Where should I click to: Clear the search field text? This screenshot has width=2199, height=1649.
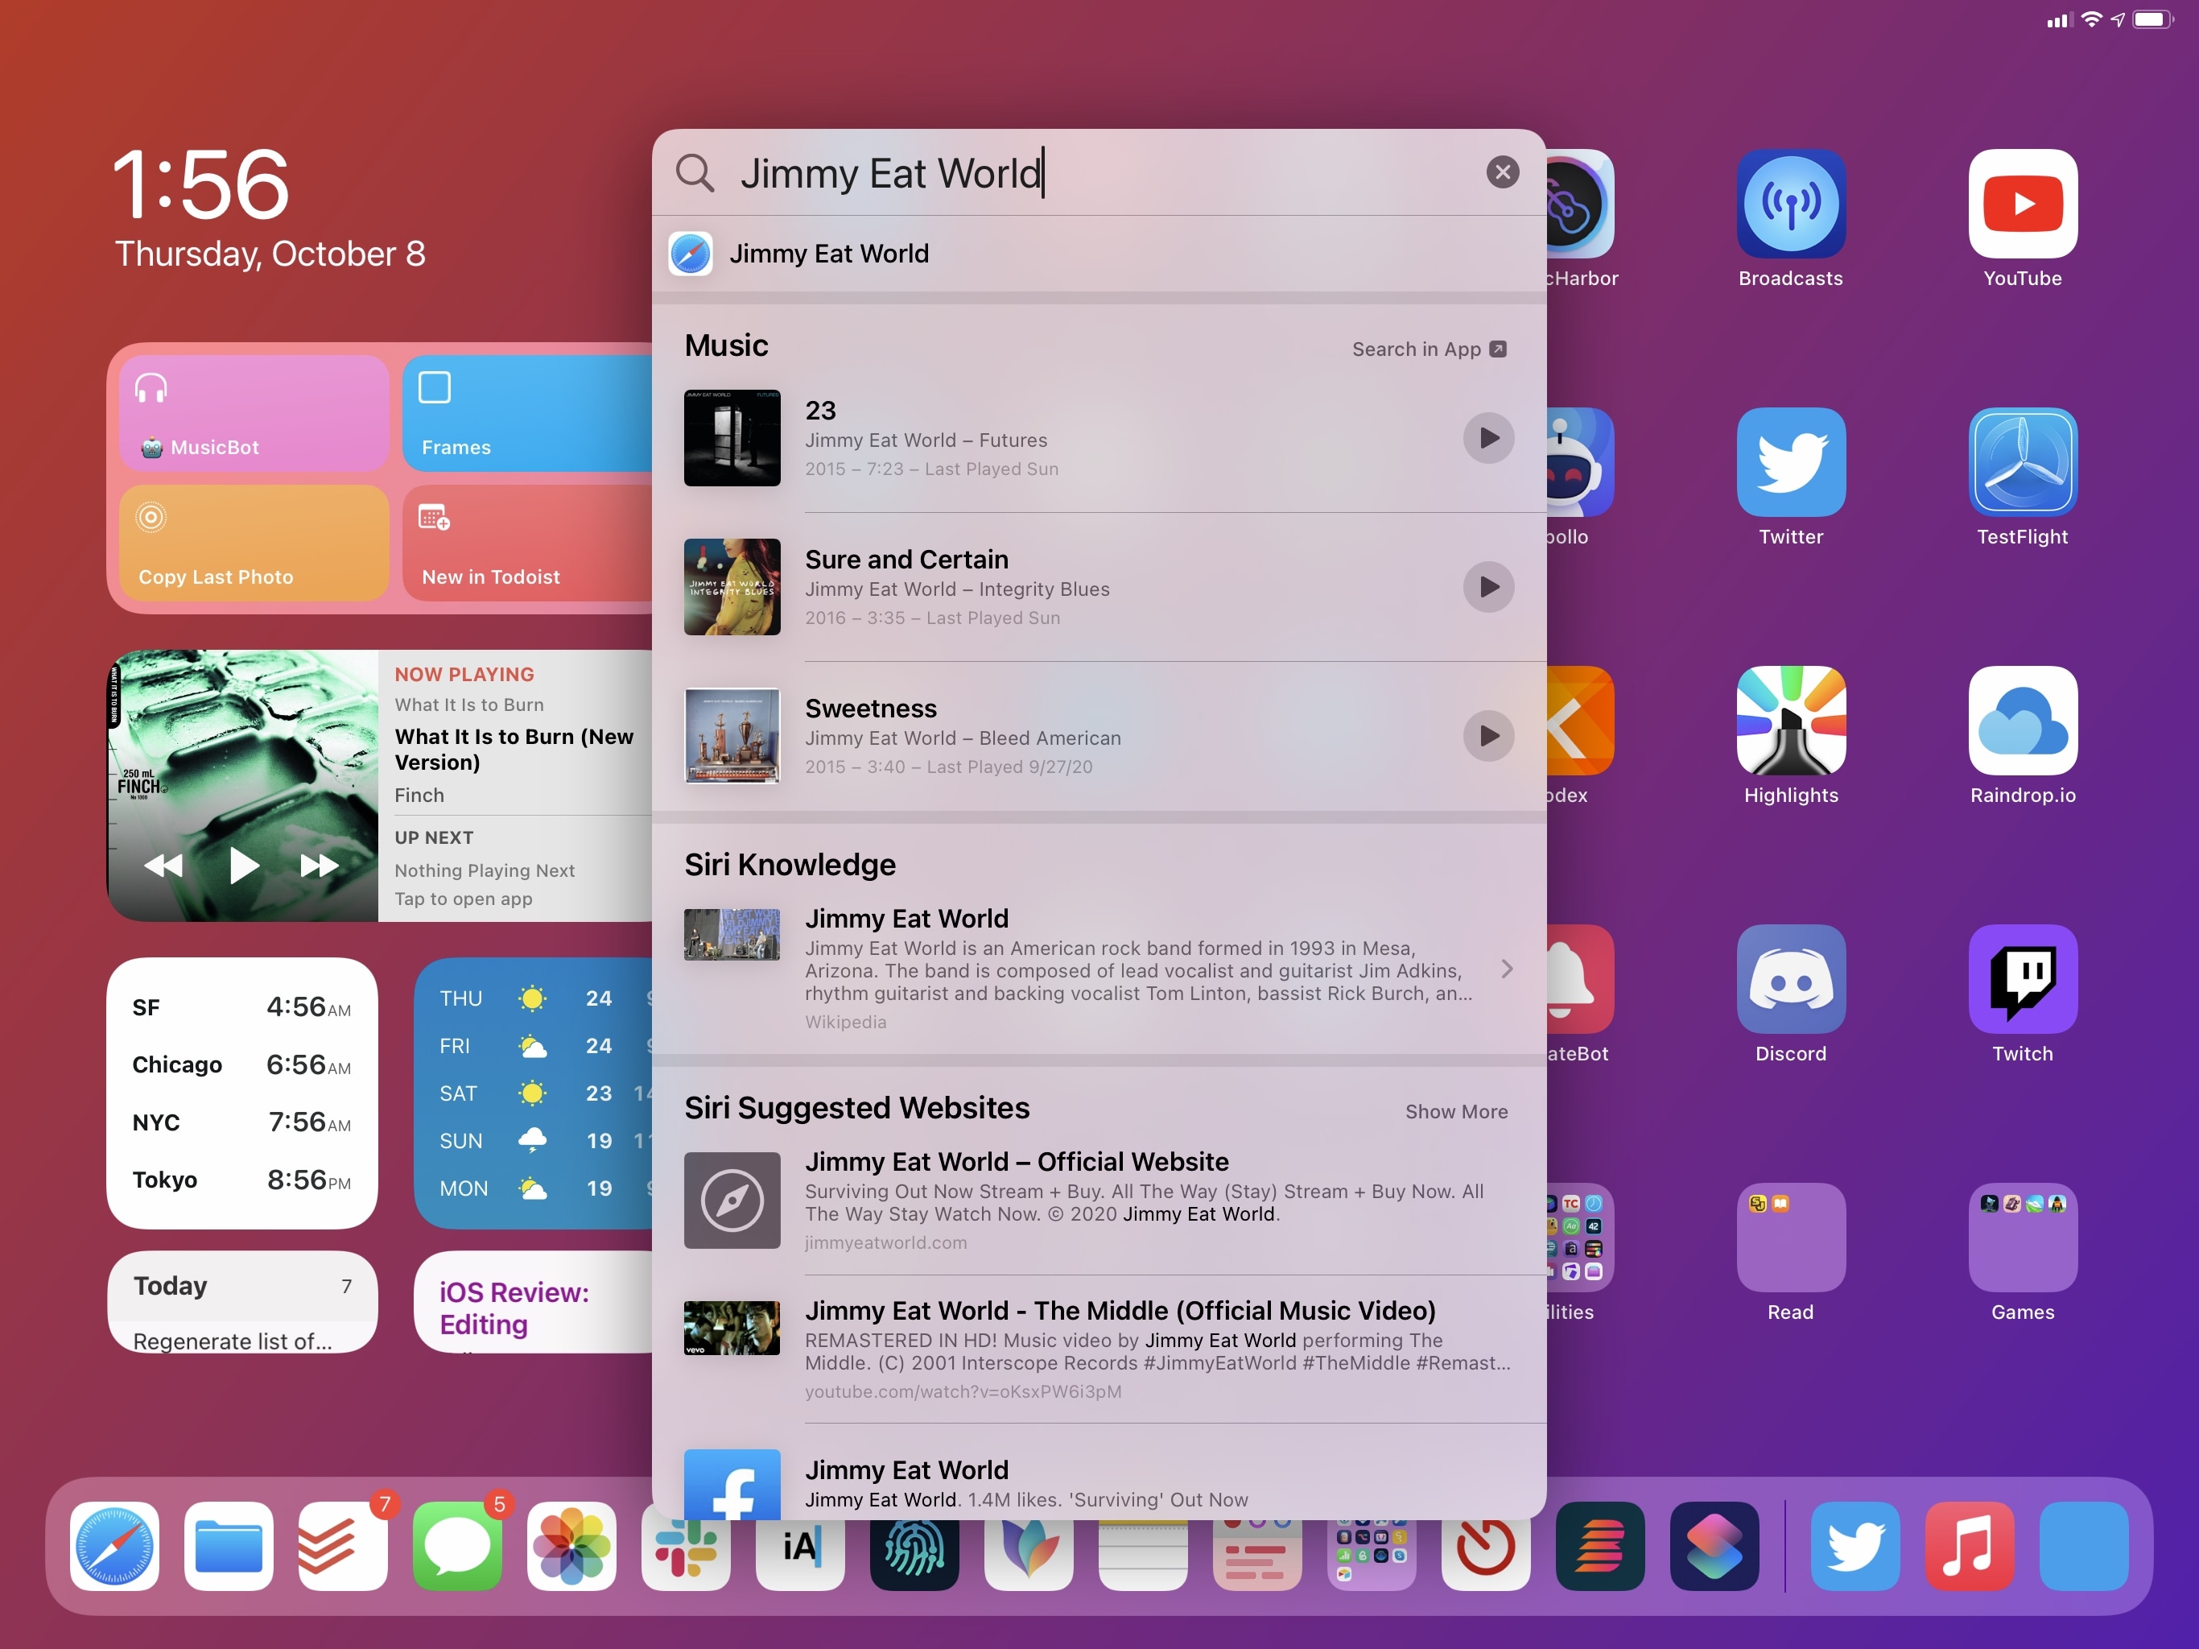point(1502,172)
